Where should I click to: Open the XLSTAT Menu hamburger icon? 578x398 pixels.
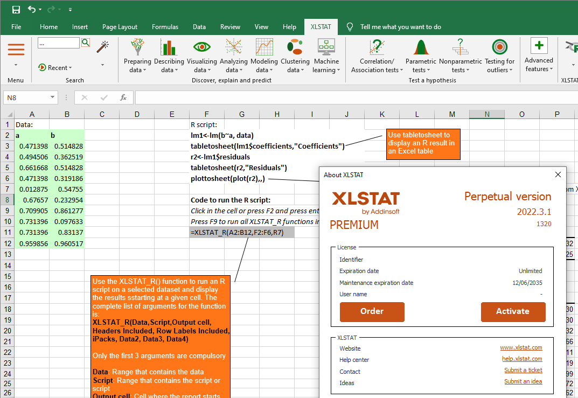click(x=16, y=50)
